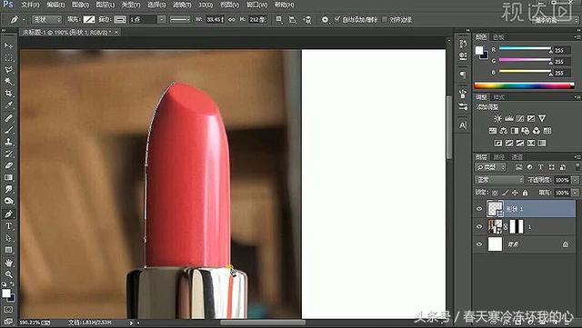The image size is (582, 328).
Task: Select the Rectangle shape tool
Action: pos(8,250)
